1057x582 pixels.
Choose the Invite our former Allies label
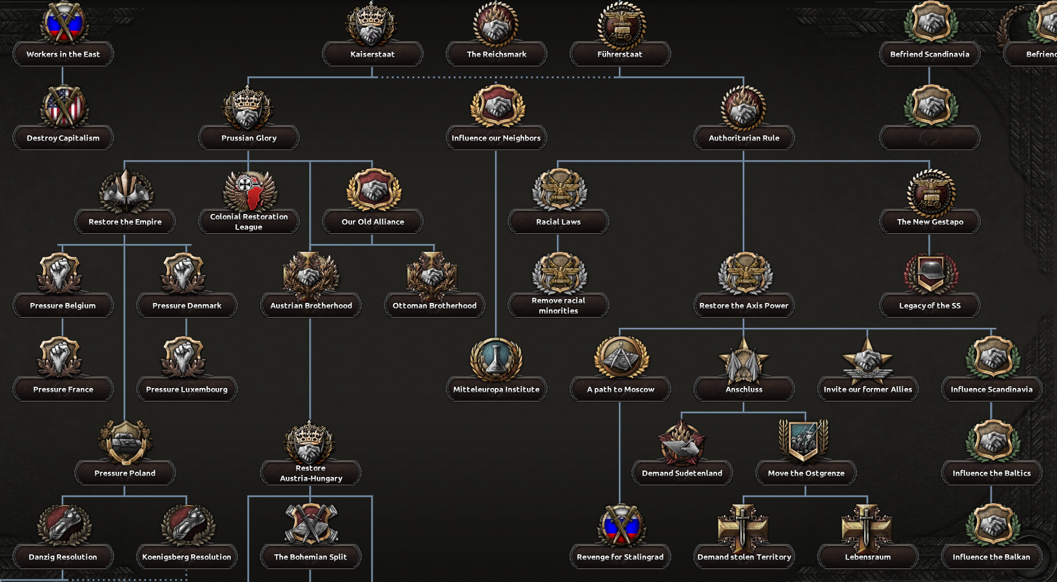coord(867,389)
